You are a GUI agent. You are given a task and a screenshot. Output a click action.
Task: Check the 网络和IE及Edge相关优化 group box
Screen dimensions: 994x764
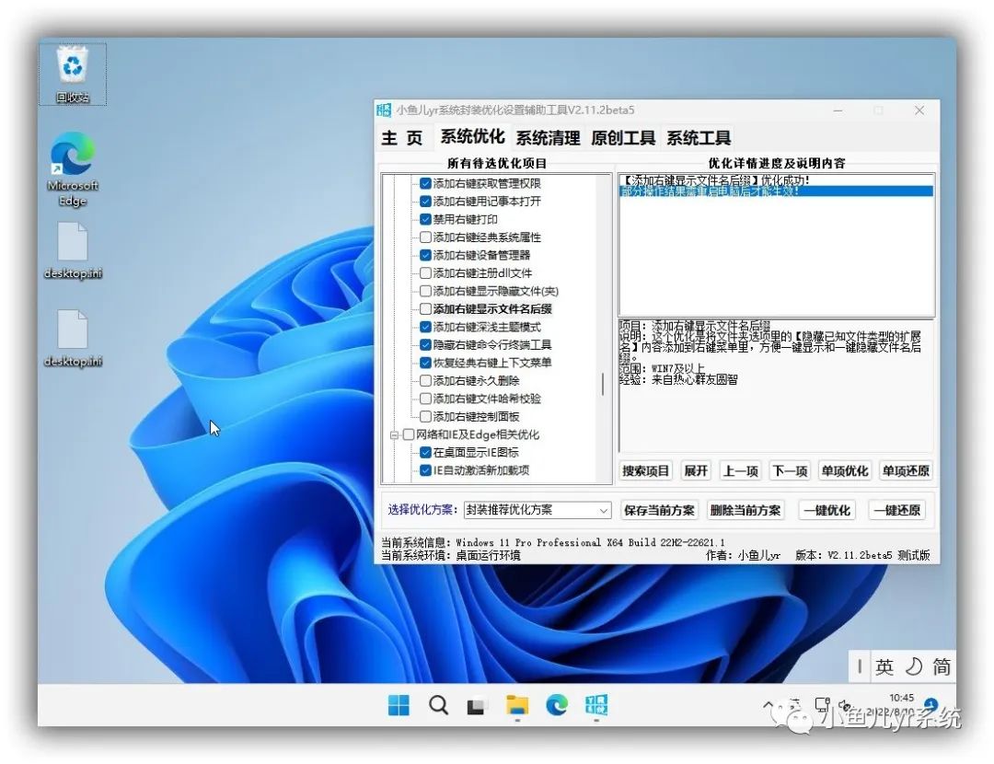click(x=409, y=434)
